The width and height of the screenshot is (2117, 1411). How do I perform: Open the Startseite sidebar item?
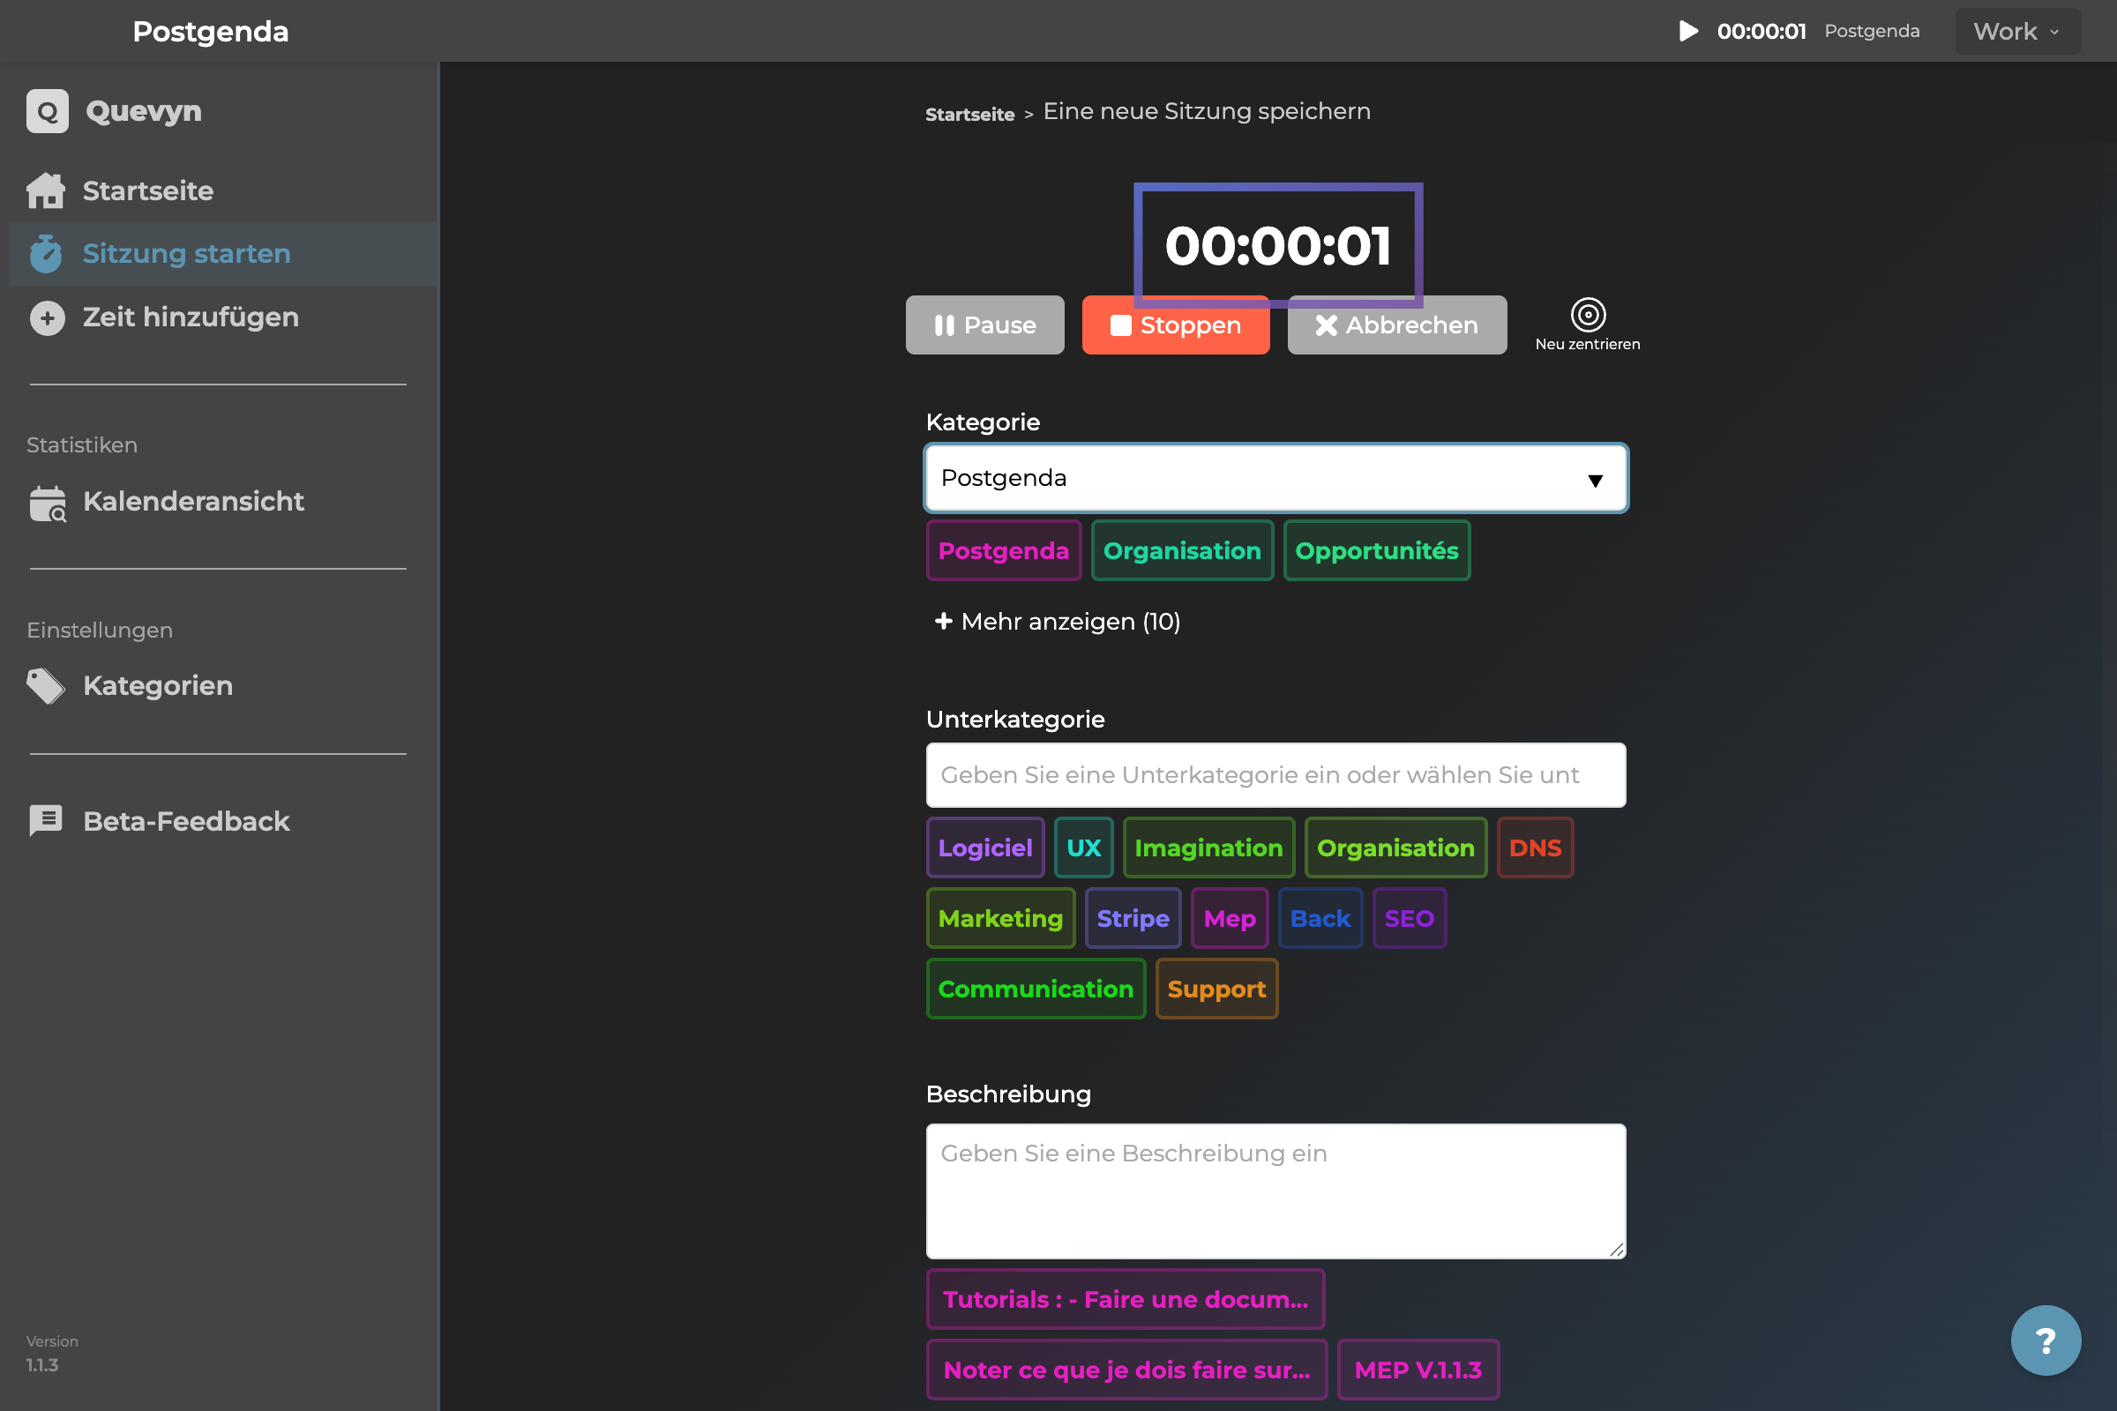coord(223,190)
